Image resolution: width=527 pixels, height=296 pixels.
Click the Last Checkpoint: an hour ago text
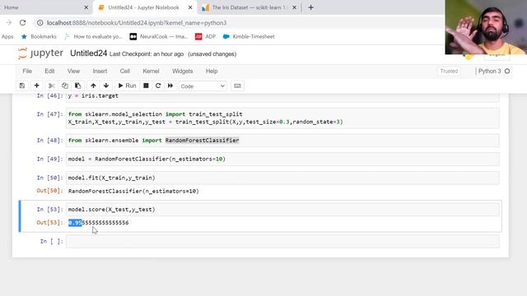click(x=147, y=54)
